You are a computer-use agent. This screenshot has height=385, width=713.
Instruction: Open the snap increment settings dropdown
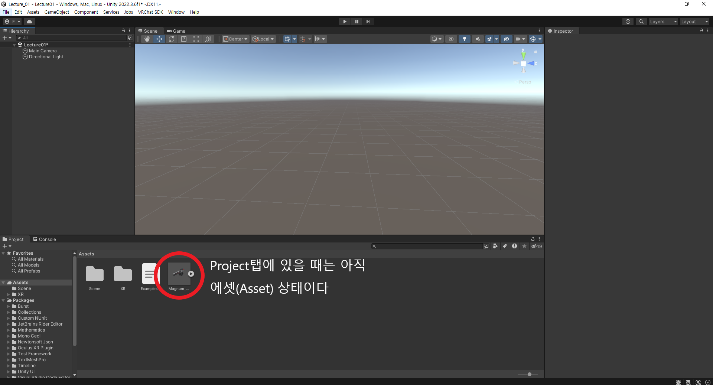coord(320,39)
